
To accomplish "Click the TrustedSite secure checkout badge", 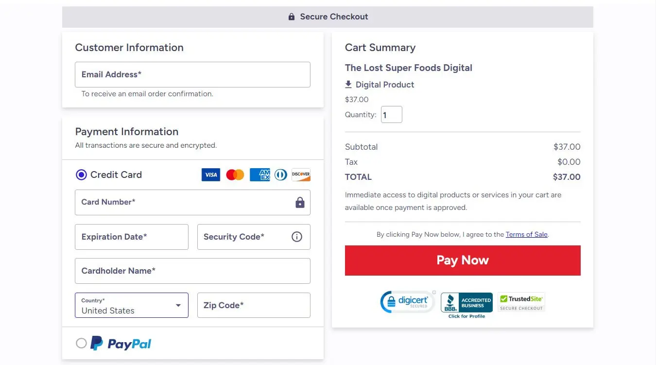I will tap(521, 302).
